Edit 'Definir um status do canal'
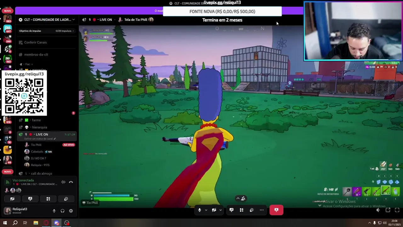This screenshot has height=227, width=403. (40, 139)
